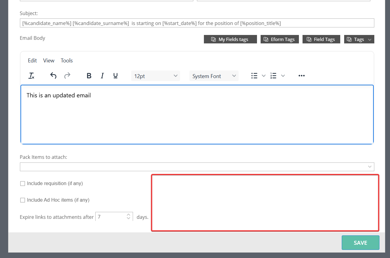Viewport: 390px width, 258px height.
Task: Apply Italic formatting
Action: (x=102, y=76)
